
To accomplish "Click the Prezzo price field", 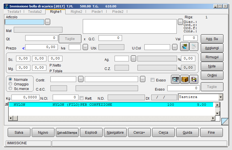I will coord(42,47).
